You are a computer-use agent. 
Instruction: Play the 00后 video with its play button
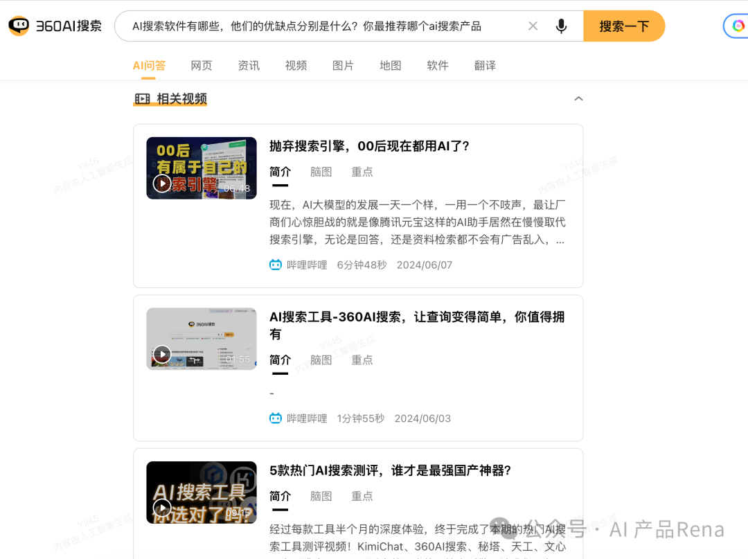coord(162,183)
